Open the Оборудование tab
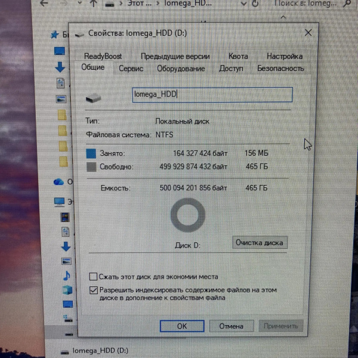This screenshot has height=358, width=358. (x=181, y=69)
